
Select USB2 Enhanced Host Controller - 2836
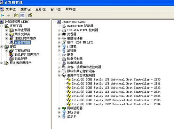(x=116, y=100)
